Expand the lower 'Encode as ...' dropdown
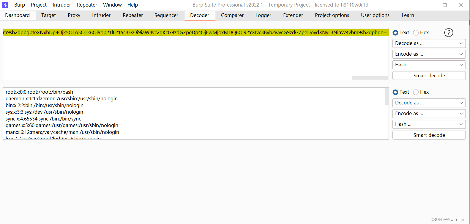 coord(429,114)
